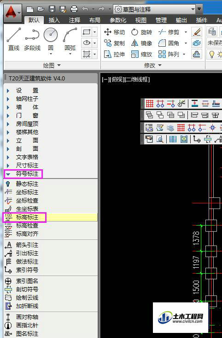
Task: Click the 复制 copy tool
Action: pyautogui.click(x=114, y=43)
